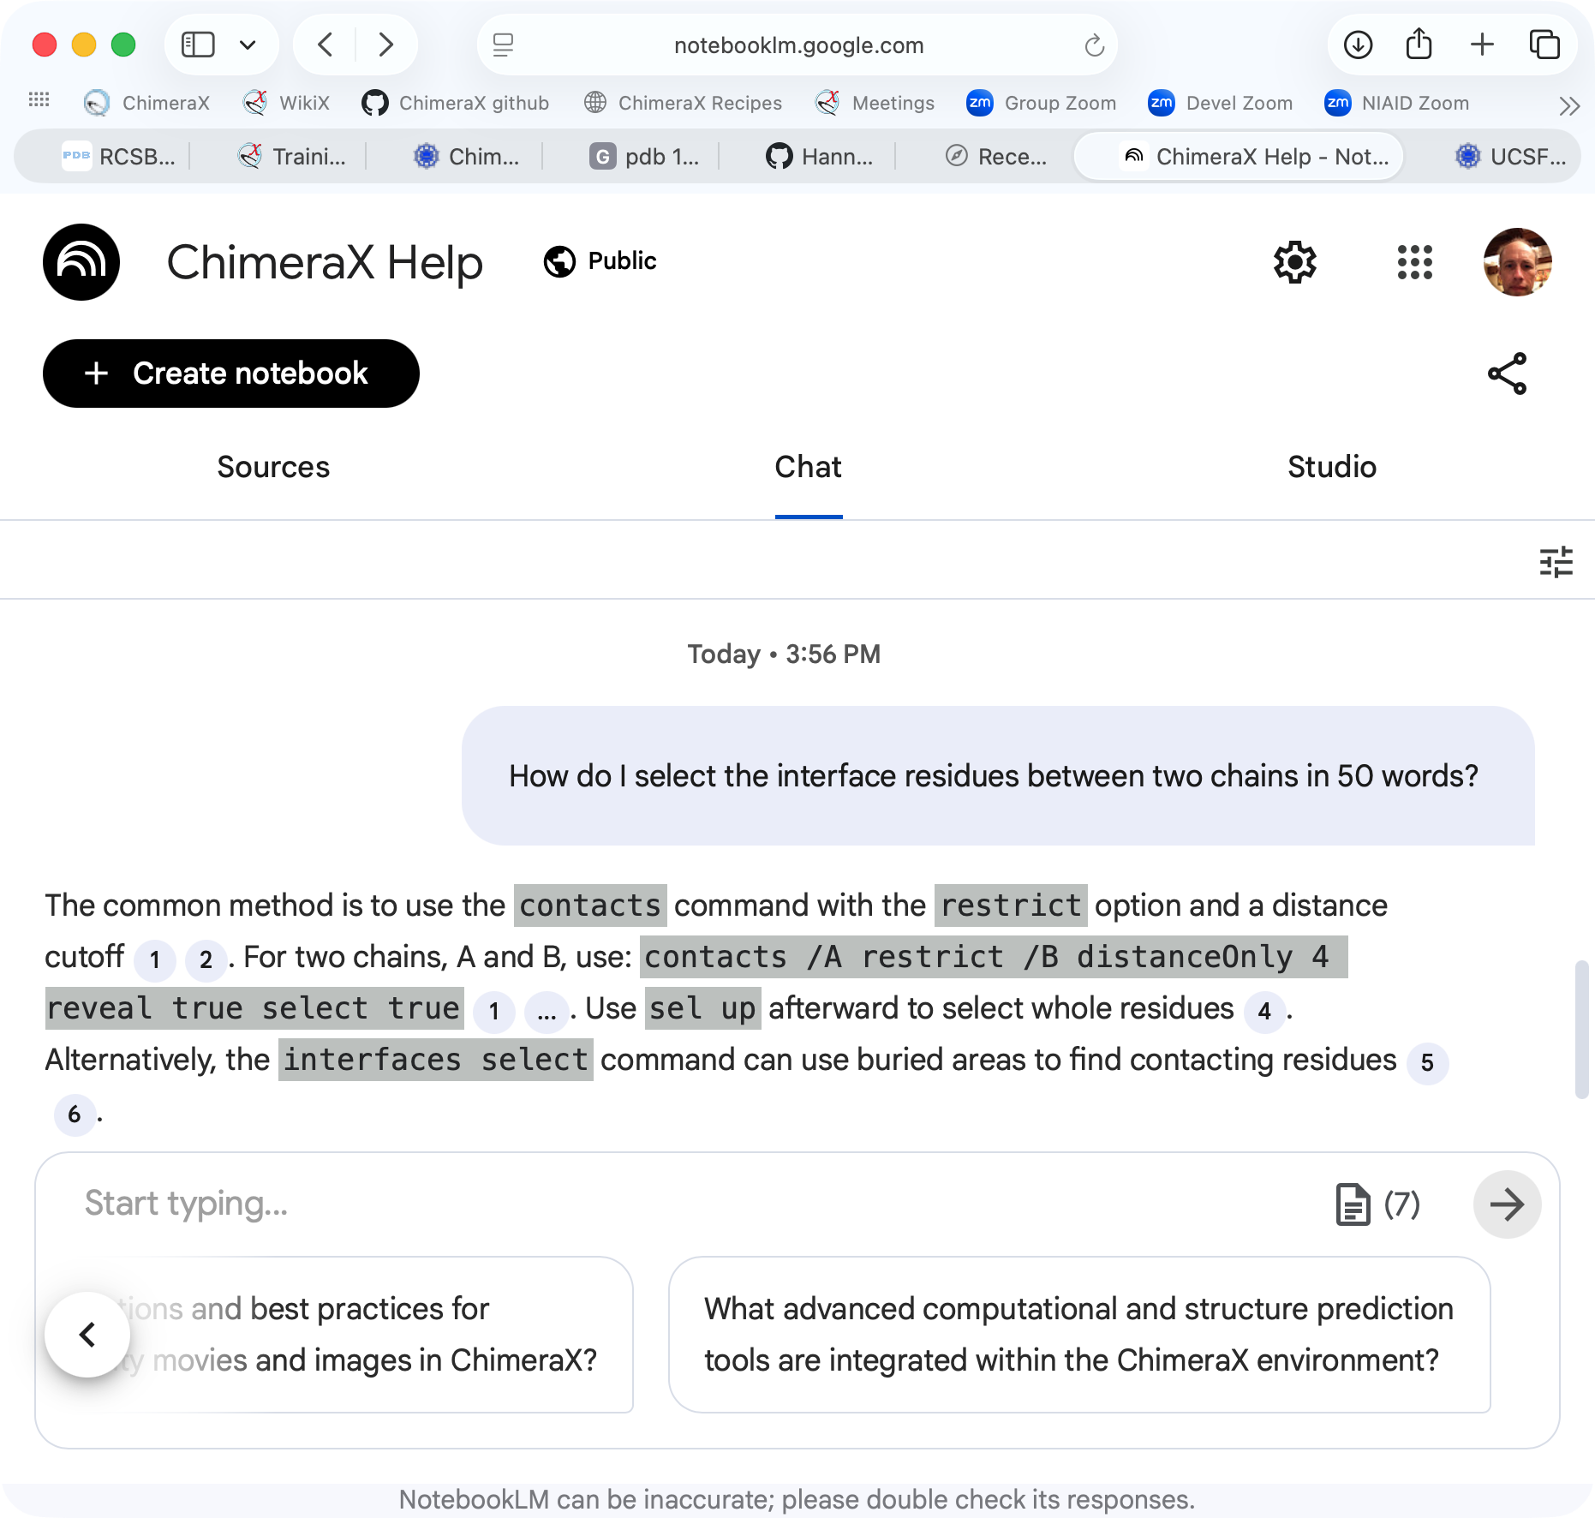The image size is (1595, 1518).
Task: Open notebook settings gear
Action: click(x=1295, y=263)
